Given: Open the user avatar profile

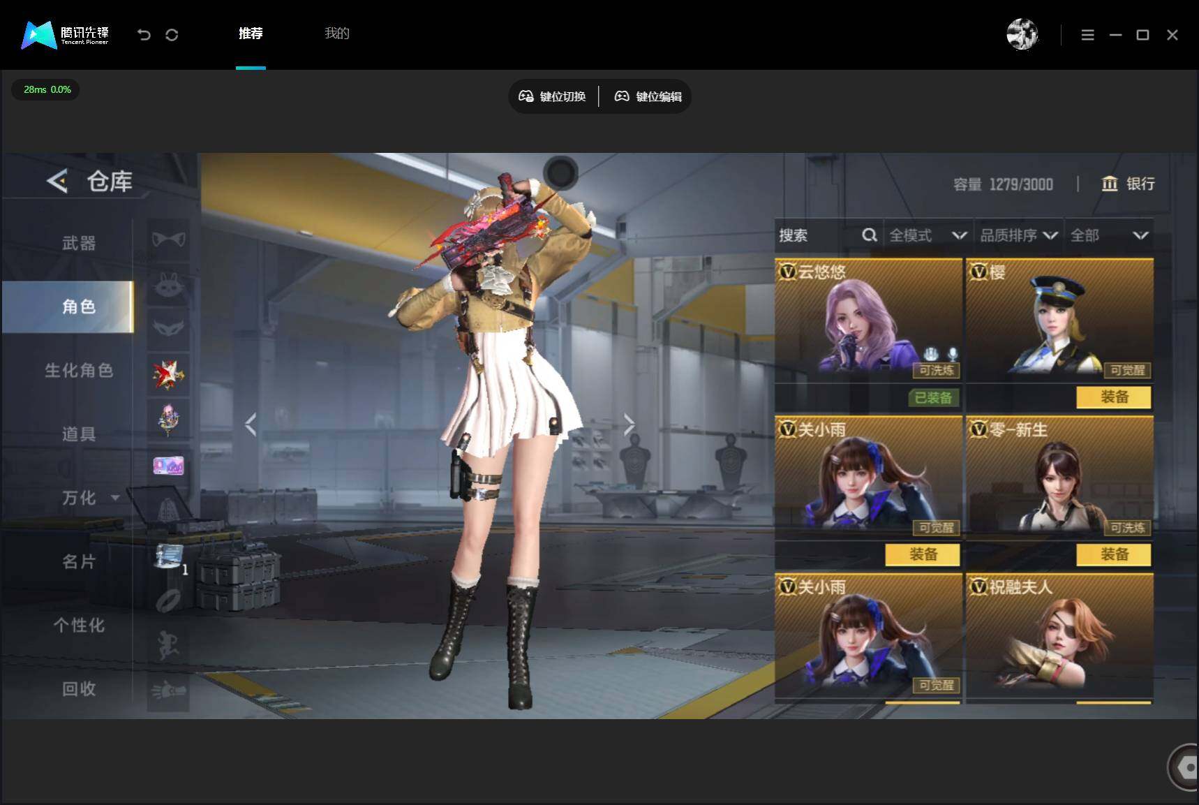Looking at the screenshot, I should click(x=1022, y=34).
